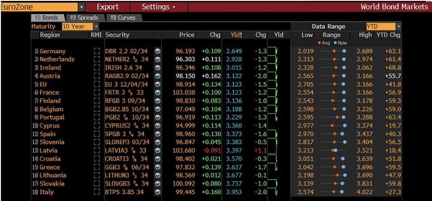Open chart icon for Cyprus bond
This screenshot has height=201, width=432.
pos(157,126)
